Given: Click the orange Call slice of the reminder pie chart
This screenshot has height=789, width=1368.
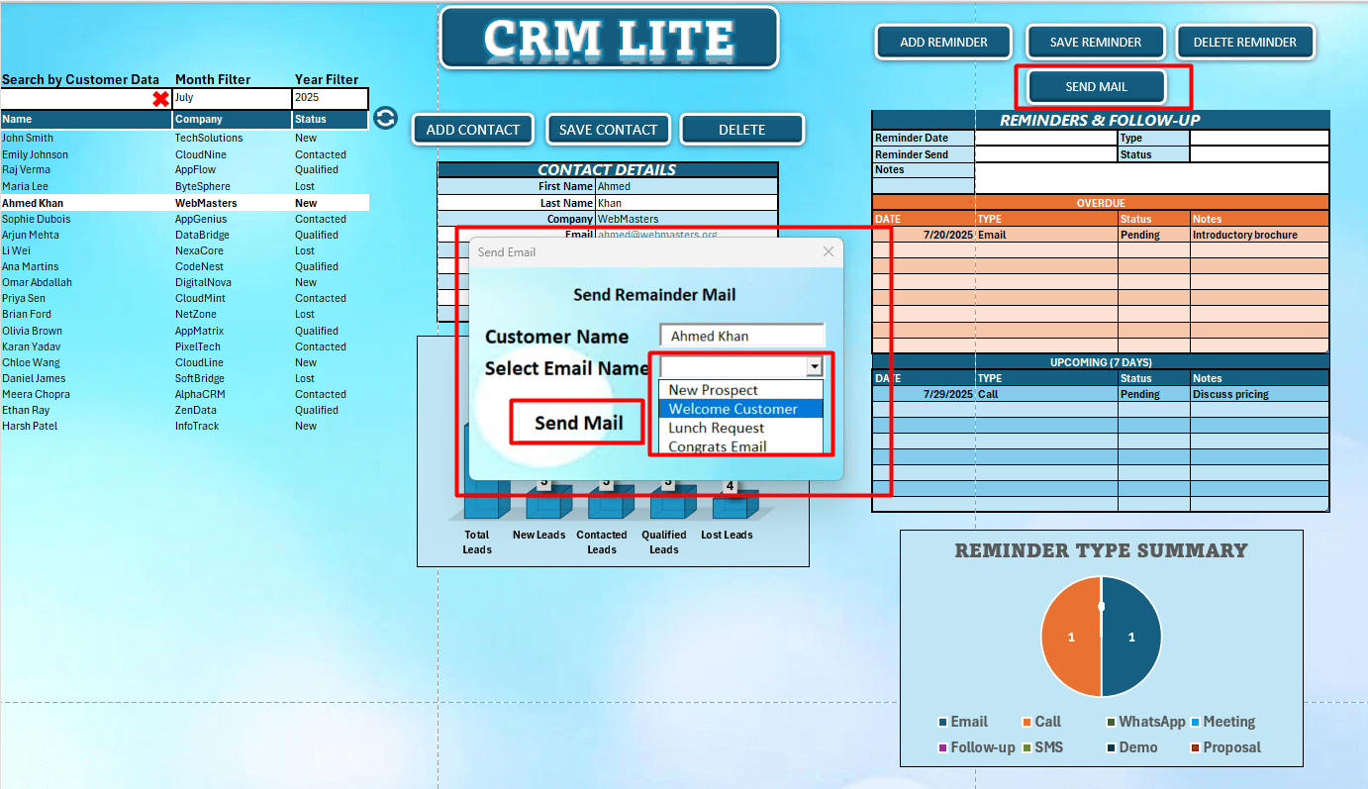Looking at the screenshot, I should [1071, 637].
